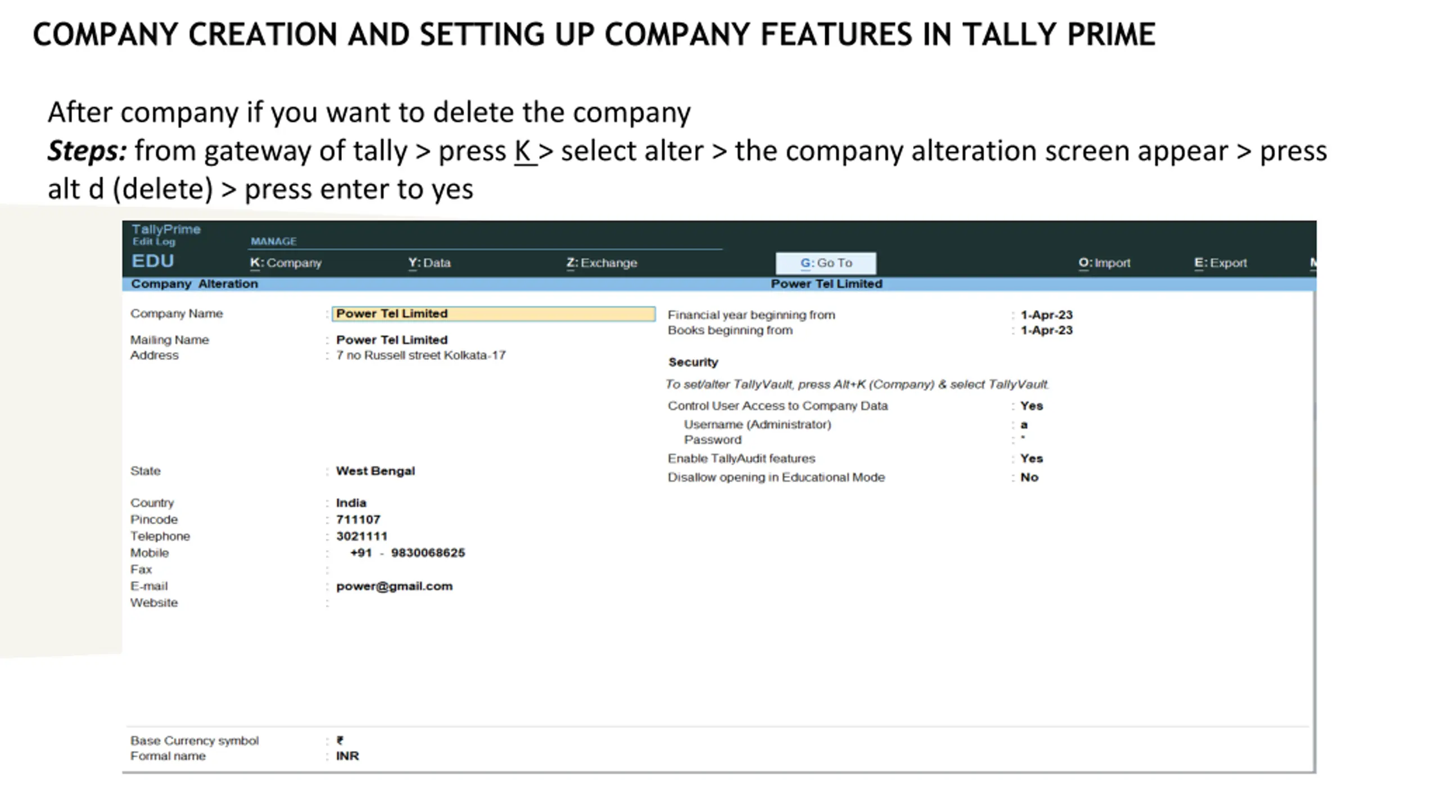Toggle Disallow opening in Educational Mode value
This screenshot has height=809, width=1439.
coord(1029,477)
